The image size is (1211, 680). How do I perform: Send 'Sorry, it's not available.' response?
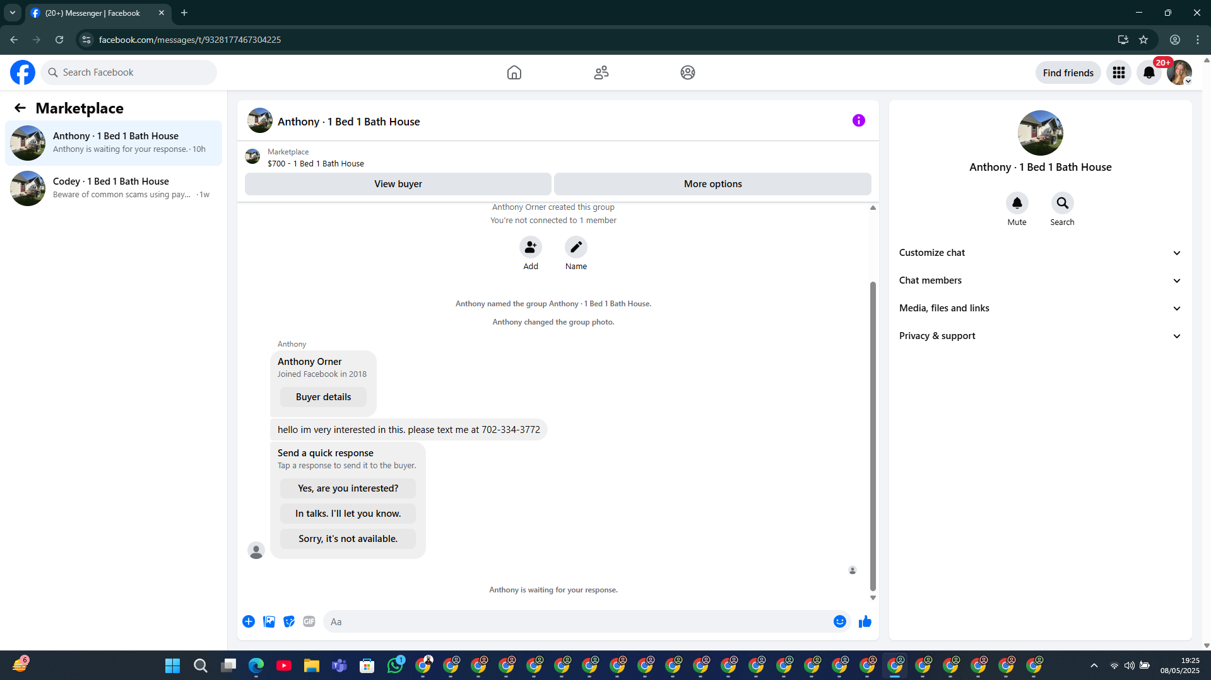tap(348, 539)
